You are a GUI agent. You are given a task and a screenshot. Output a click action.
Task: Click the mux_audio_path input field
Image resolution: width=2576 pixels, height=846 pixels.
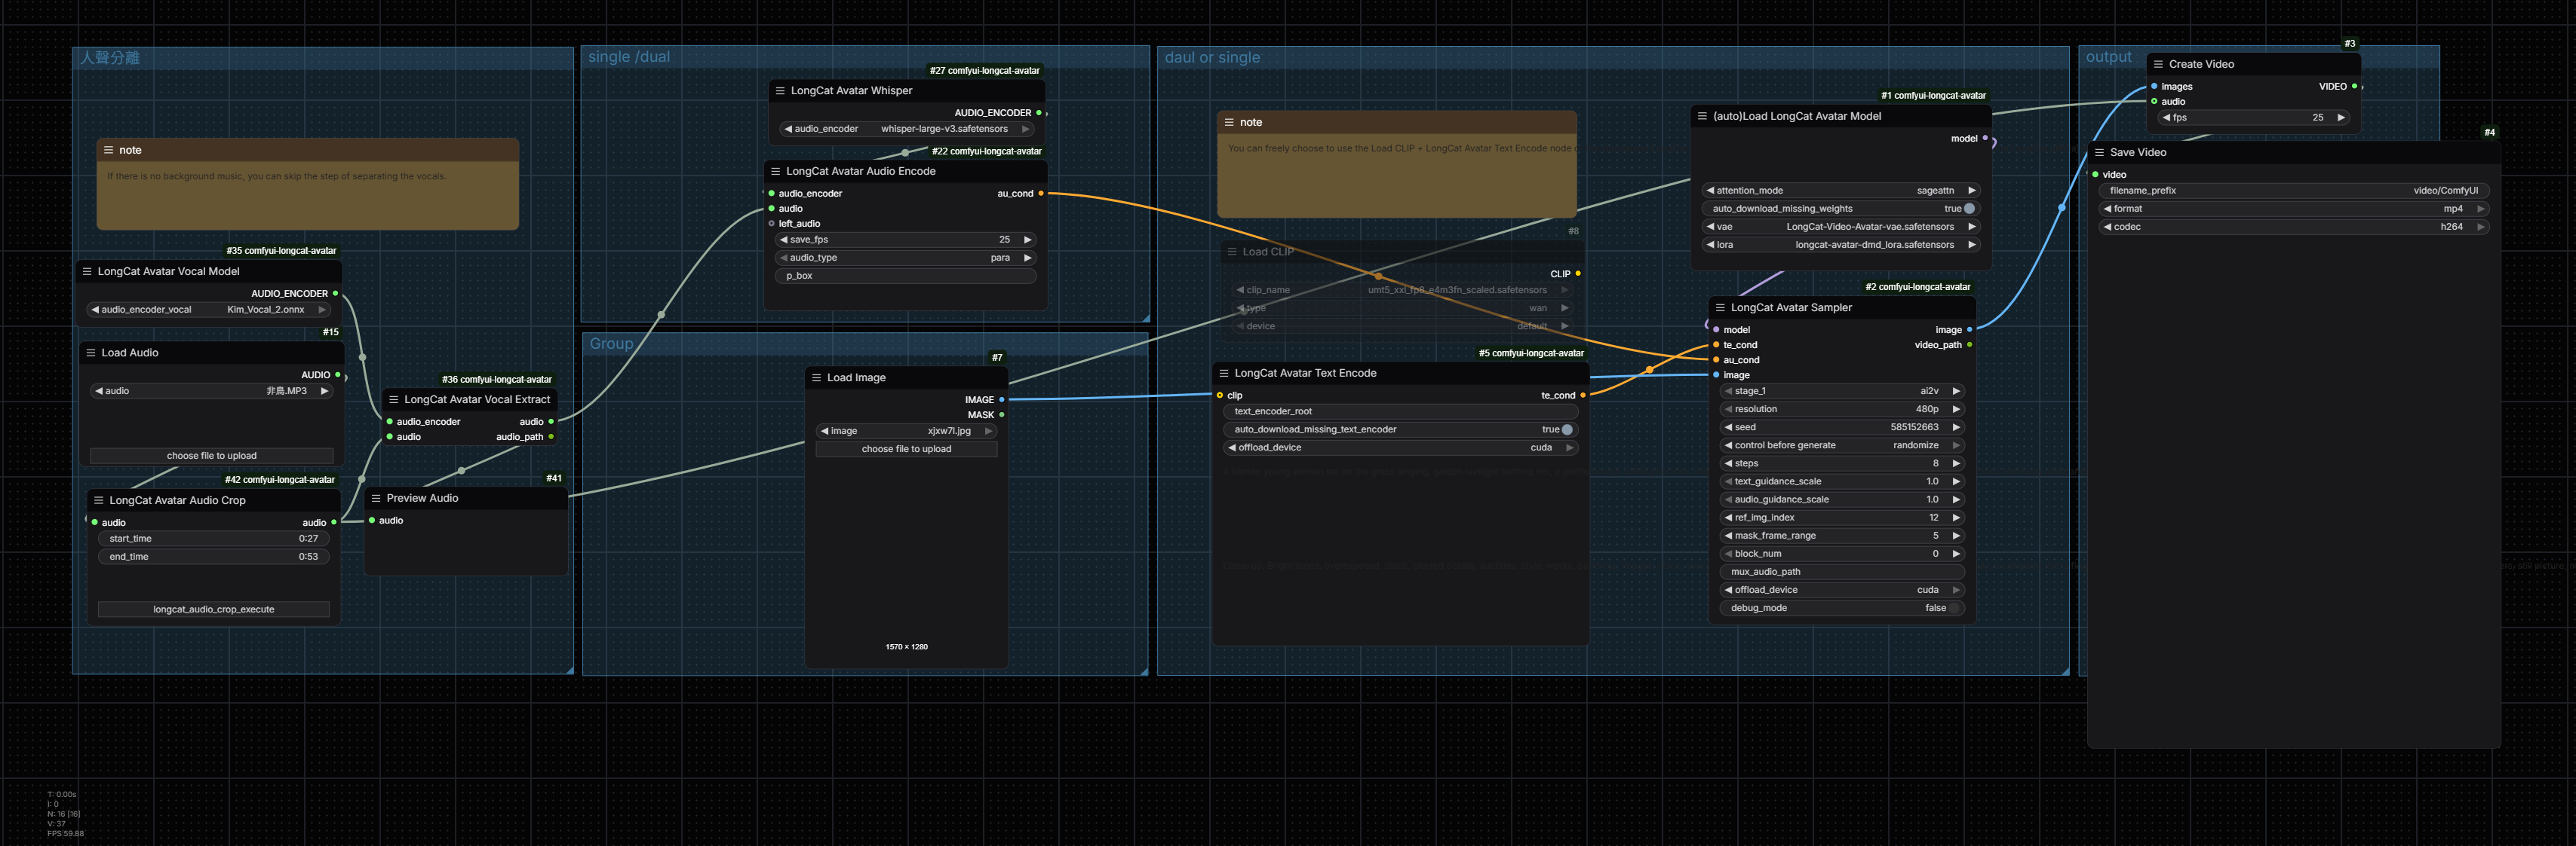(1842, 573)
